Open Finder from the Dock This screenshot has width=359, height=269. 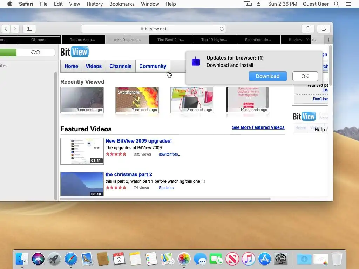pos(22,259)
